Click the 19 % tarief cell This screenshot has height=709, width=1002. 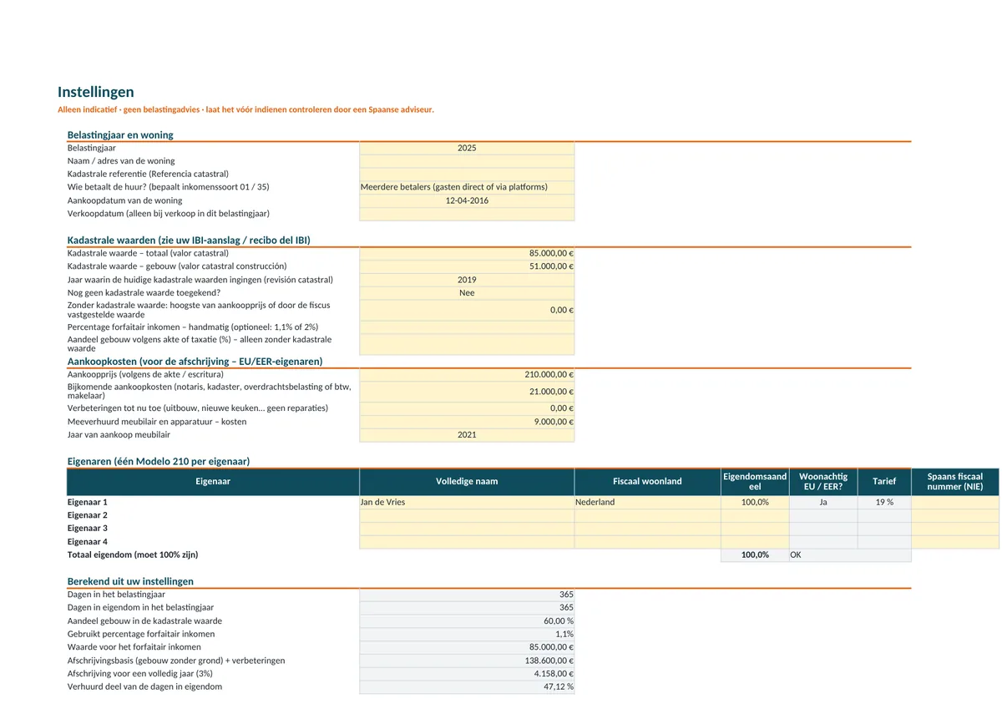tap(884, 503)
